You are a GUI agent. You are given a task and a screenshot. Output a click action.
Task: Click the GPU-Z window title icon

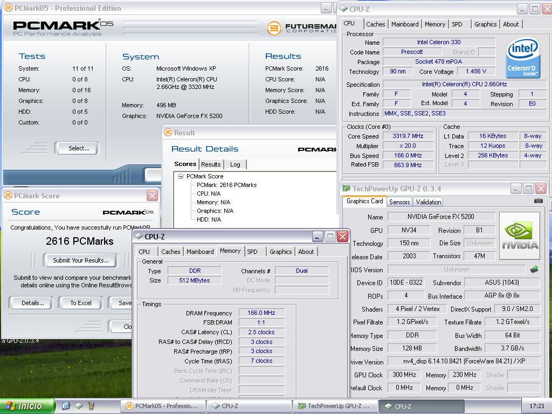[347, 188]
